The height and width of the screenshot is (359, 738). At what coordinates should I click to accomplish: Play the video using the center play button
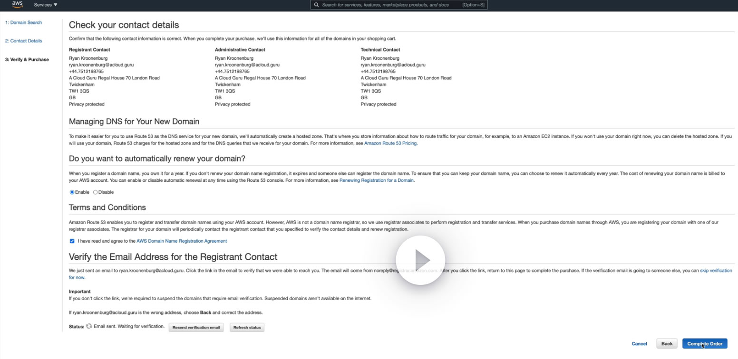click(420, 260)
